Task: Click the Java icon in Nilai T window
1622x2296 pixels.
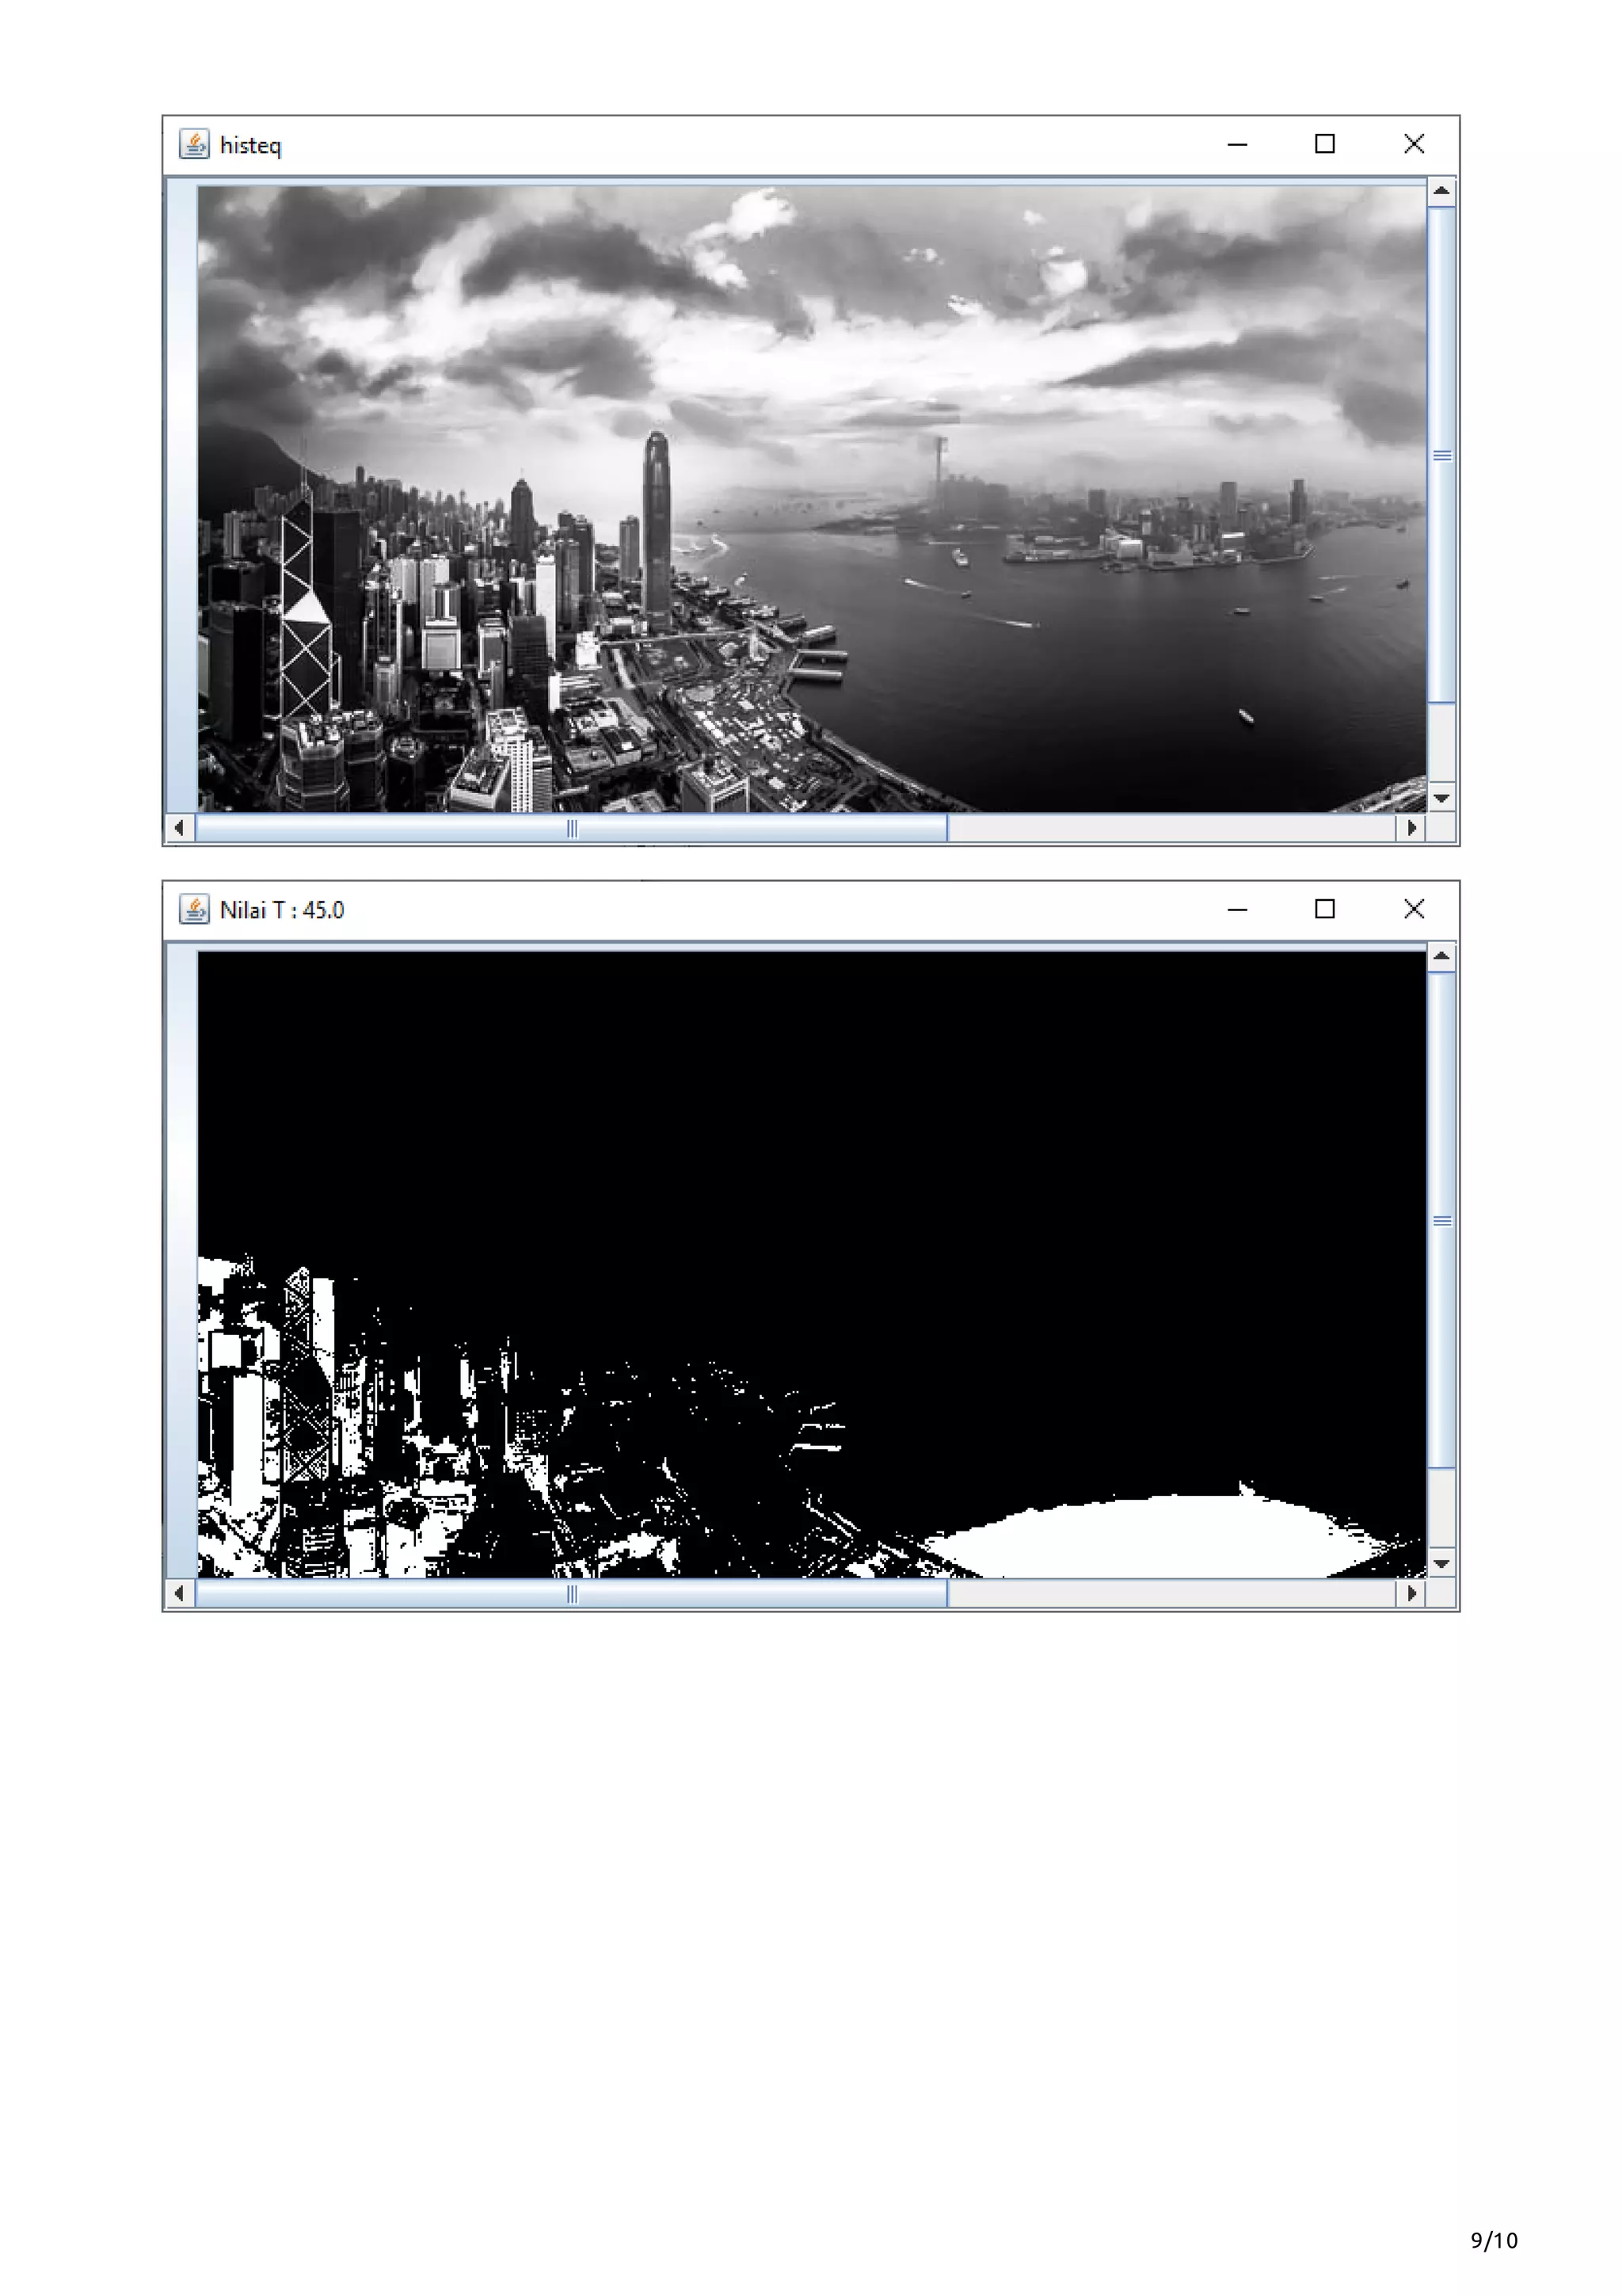Action: click(194, 909)
